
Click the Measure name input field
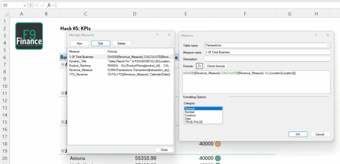click(x=267, y=52)
